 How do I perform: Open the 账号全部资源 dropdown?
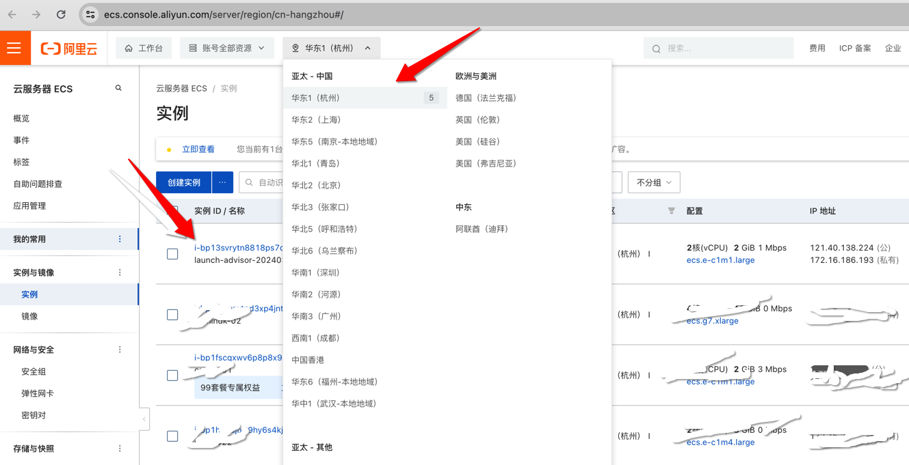(226, 48)
